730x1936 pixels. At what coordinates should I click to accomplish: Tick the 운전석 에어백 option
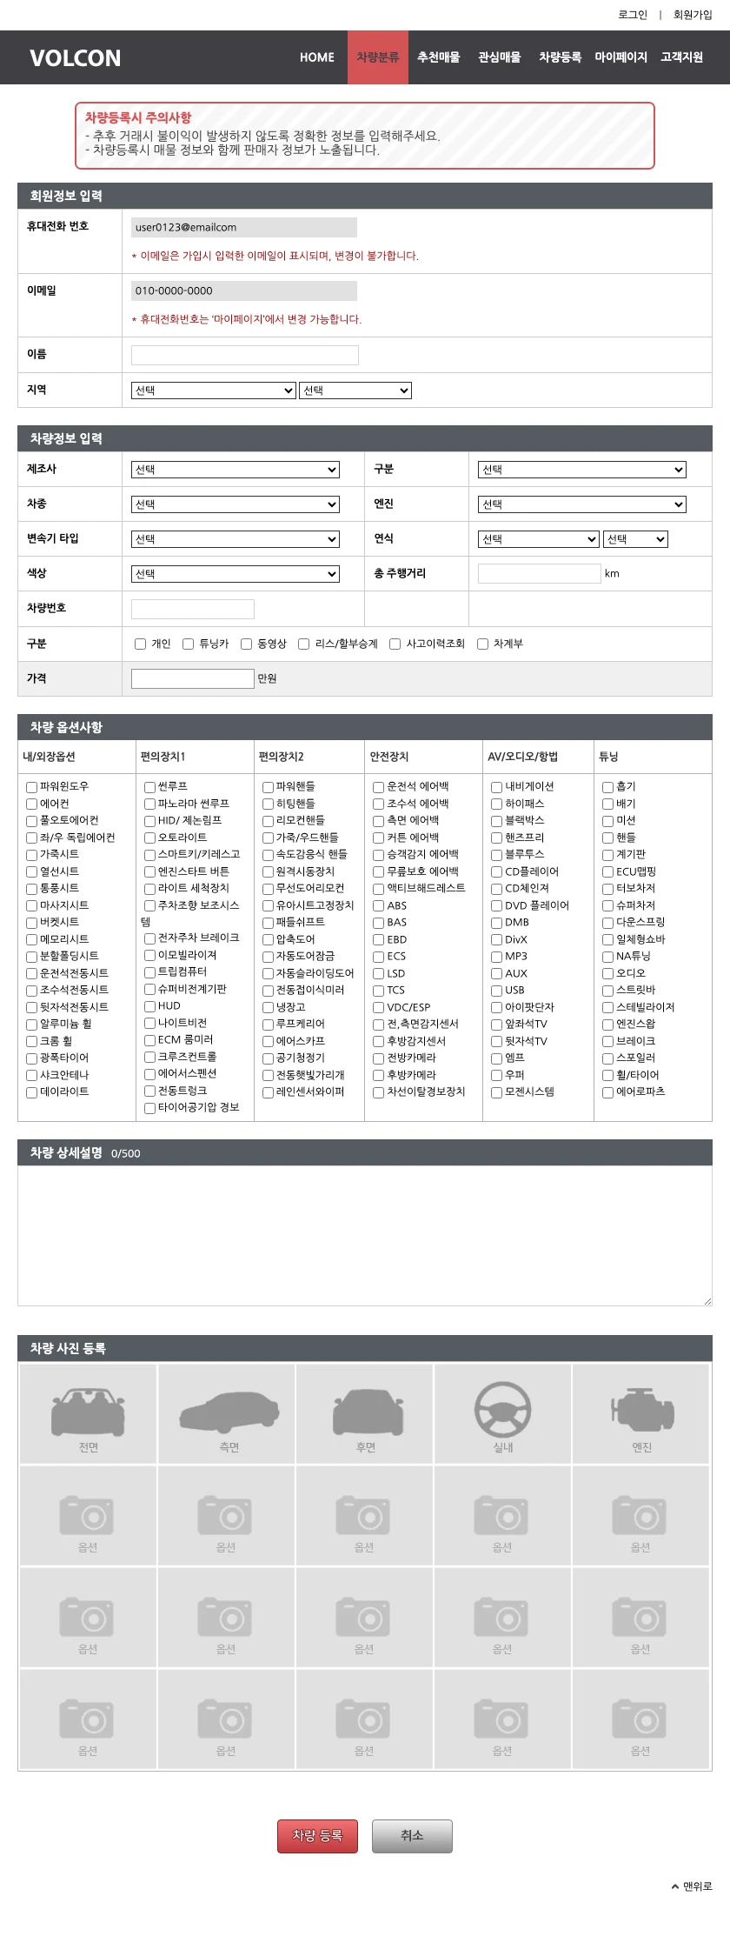(x=378, y=787)
